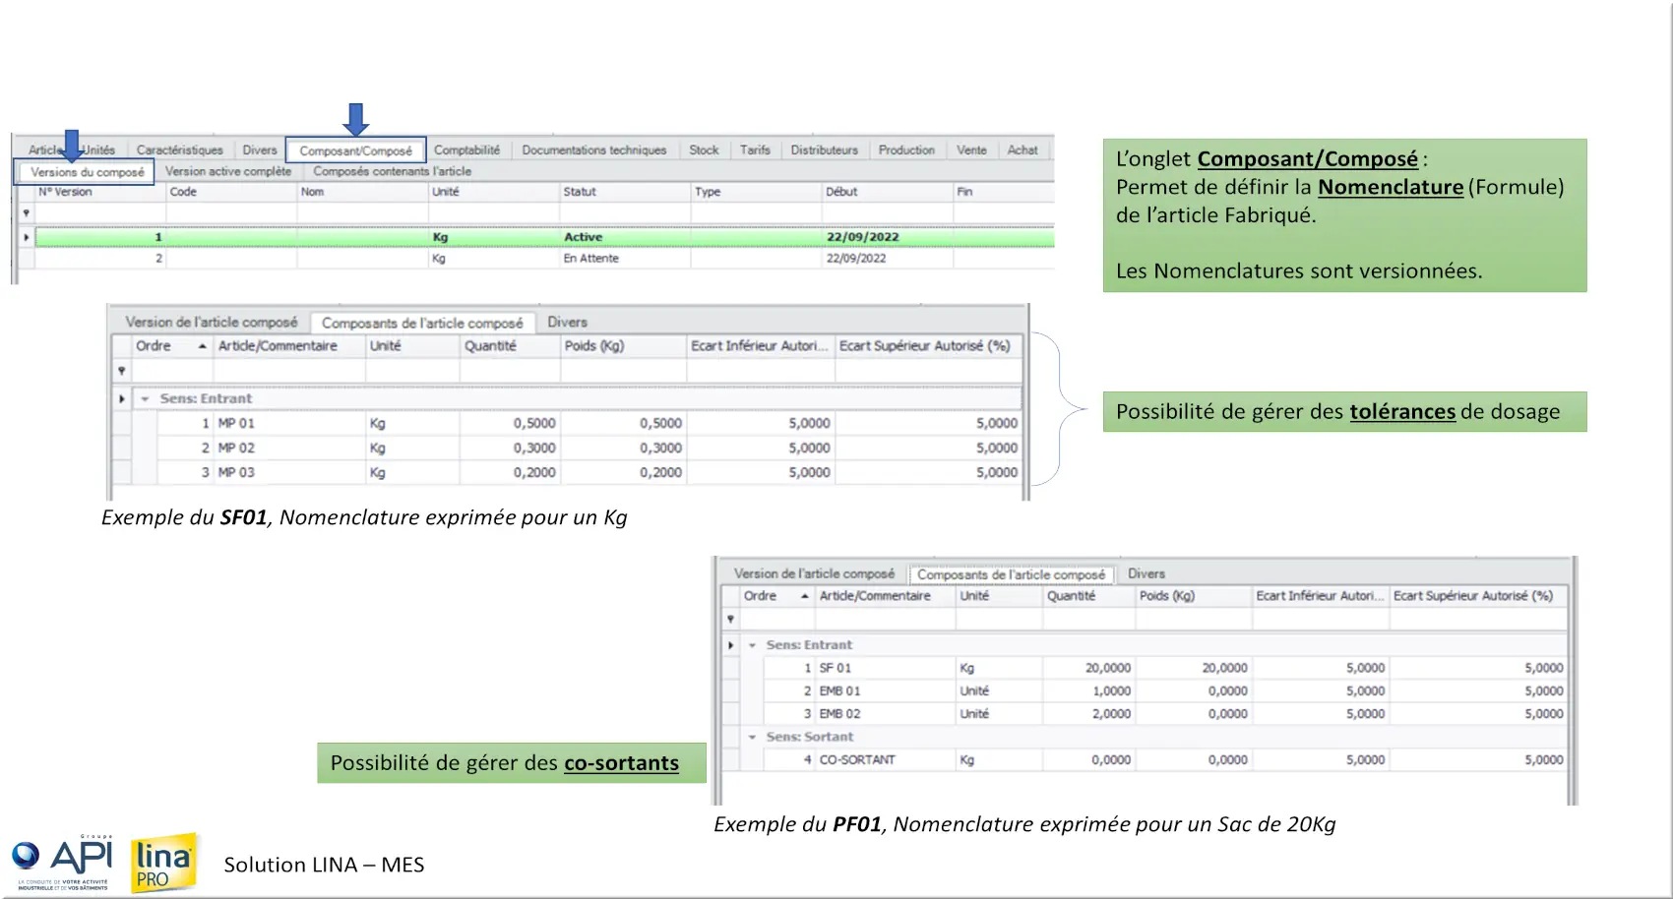This screenshot has height=899, width=1673.
Task: Open Documentations techniques tab
Action: pyautogui.click(x=594, y=150)
